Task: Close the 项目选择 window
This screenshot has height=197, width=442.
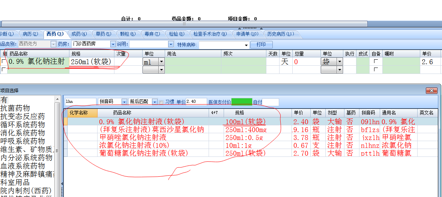Action: 431,90
